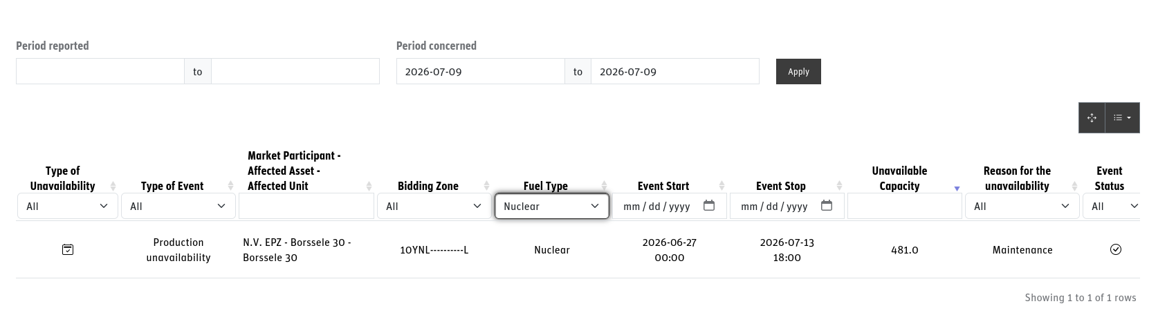Viewport: 1176px width, 315px height.
Task: Expand the Type of Unavailability filter dropdown
Action: [67, 206]
